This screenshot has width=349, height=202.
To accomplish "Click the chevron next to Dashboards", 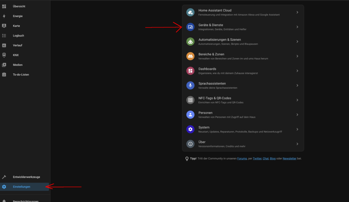I will tap(297, 71).
